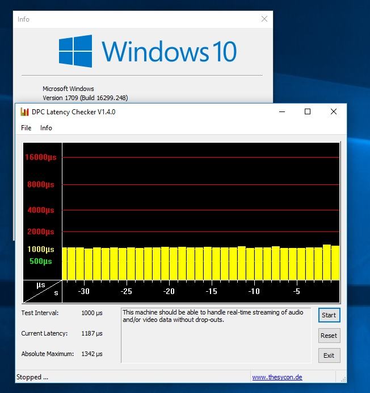370x393 pixels.
Task: Click the -25 seconds time axis label
Action: point(126,291)
